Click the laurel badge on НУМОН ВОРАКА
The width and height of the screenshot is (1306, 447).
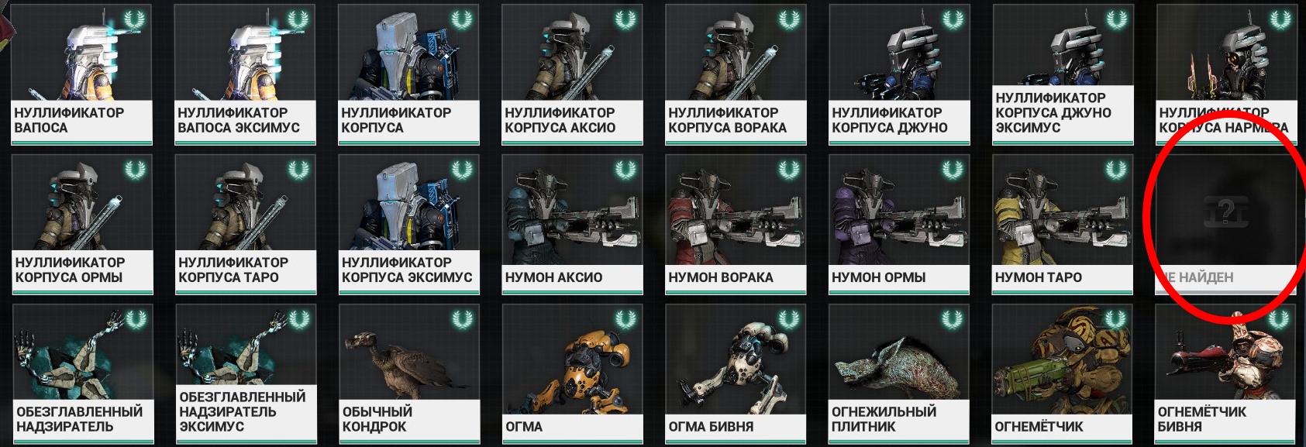(x=788, y=169)
